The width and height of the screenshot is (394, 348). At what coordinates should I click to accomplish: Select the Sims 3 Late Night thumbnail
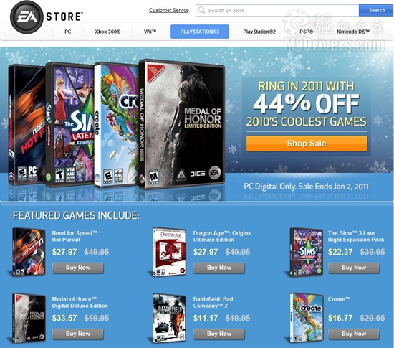(307, 252)
